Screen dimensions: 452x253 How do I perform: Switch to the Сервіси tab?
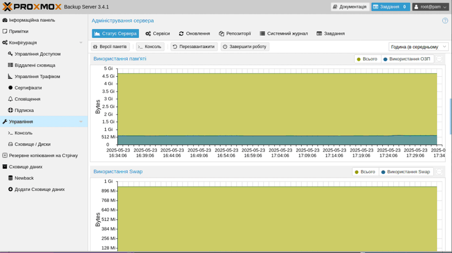[157, 34]
